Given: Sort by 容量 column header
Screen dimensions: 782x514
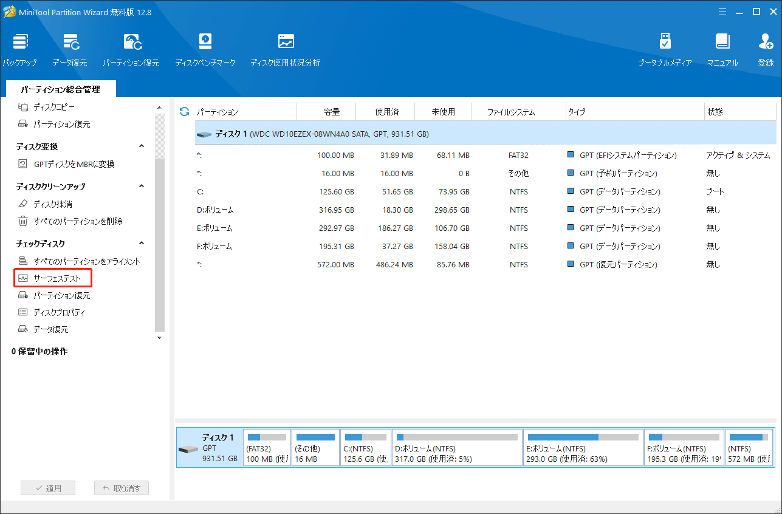Looking at the screenshot, I should [x=326, y=112].
